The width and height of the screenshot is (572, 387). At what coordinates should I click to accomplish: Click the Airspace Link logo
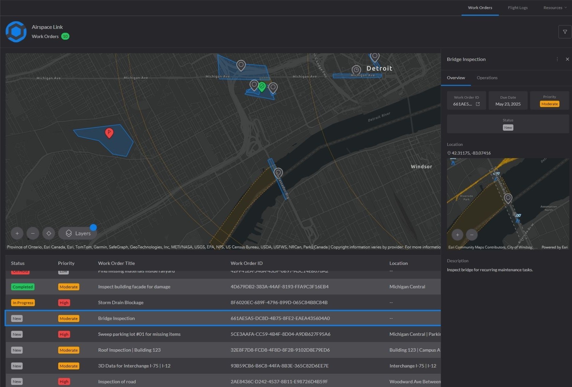[16, 32]
